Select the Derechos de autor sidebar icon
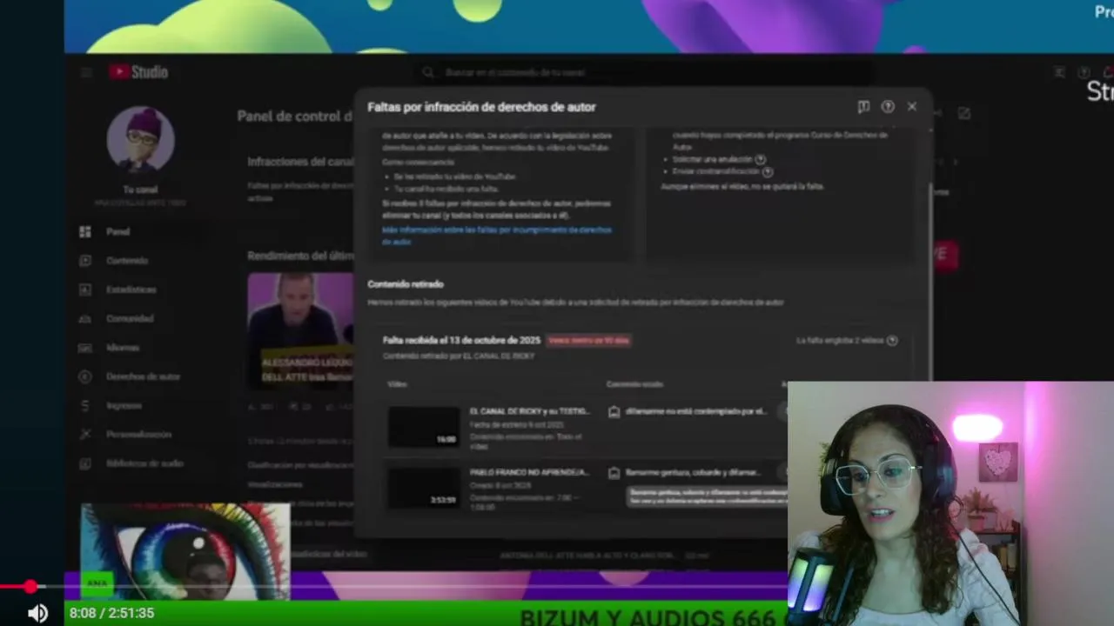Viewport: 1114px width, 626px height. [x=85, y=376]
